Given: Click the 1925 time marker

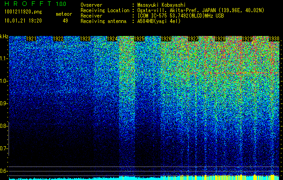Looking at the screenshot, I should [x=139, y=39].
